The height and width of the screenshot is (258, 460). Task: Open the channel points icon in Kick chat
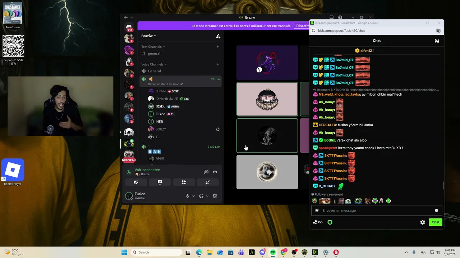tap(318, 222)
